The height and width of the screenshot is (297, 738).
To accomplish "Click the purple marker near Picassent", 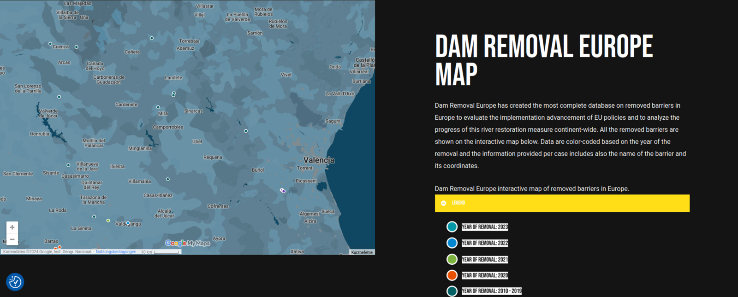I will 283,191.
